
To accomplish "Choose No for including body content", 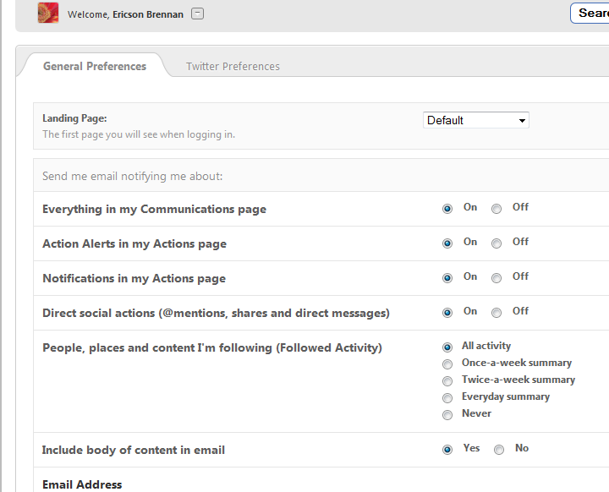I will click(499, 450).
